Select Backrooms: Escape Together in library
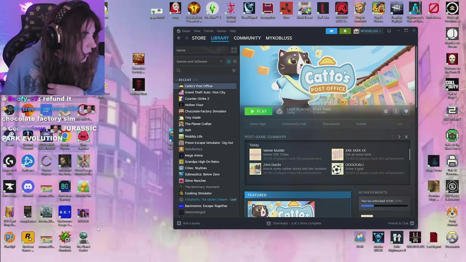 pos(206,206)
